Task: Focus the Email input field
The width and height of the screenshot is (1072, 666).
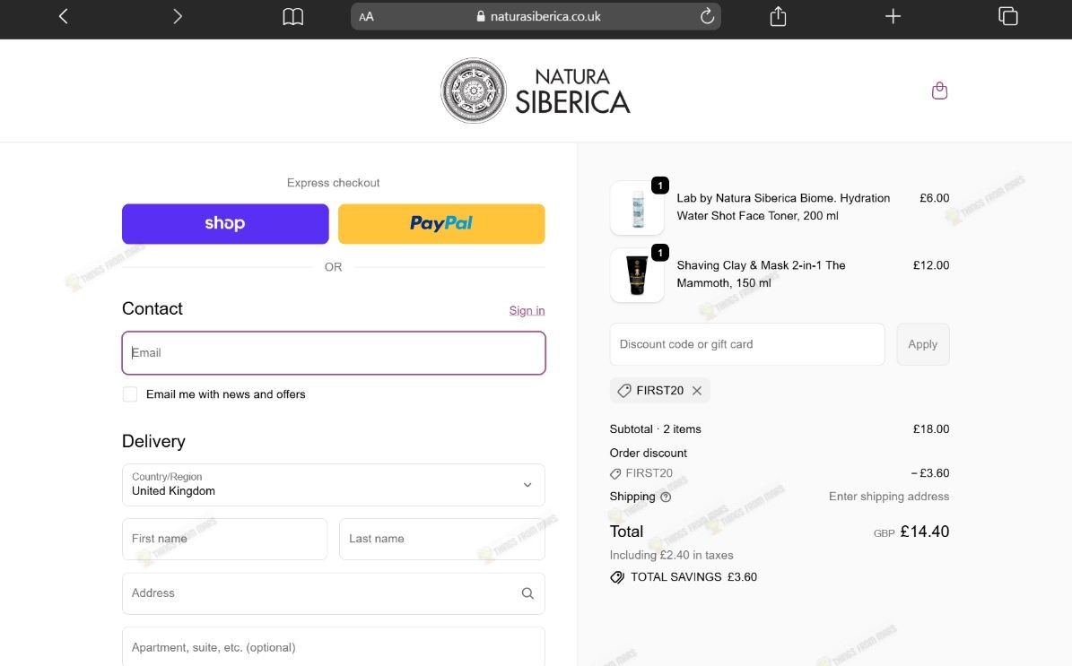Action: pyautogui.click(x=334, y=353)
